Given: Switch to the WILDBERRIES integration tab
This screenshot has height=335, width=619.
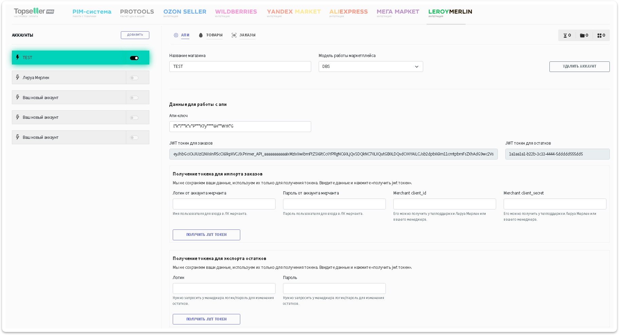Looking at the screenshot, I should tap(236, 12).
